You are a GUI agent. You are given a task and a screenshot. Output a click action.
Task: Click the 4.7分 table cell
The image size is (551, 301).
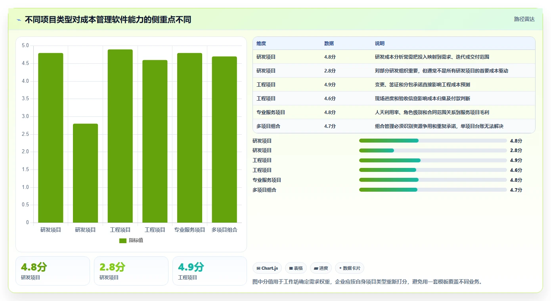click(330, 126)
